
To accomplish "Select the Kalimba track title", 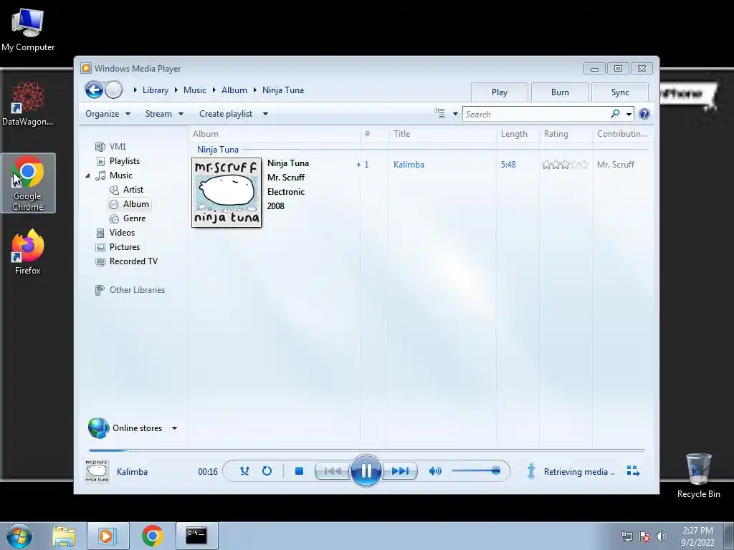I will [x=409, y=164].
